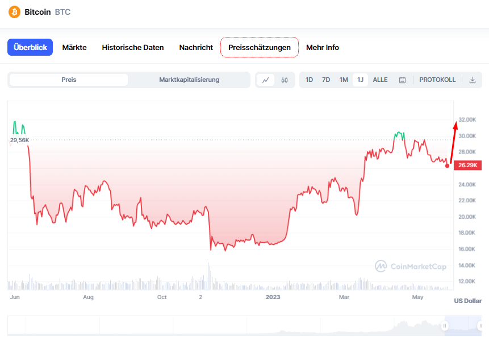Open the Überblick tab
This screenshot has height=340, width=489.
click(30, 47)
